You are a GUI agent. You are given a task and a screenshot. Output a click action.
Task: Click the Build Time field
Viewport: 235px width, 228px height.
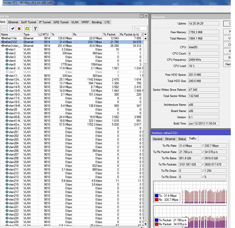(x=204, y=123)
